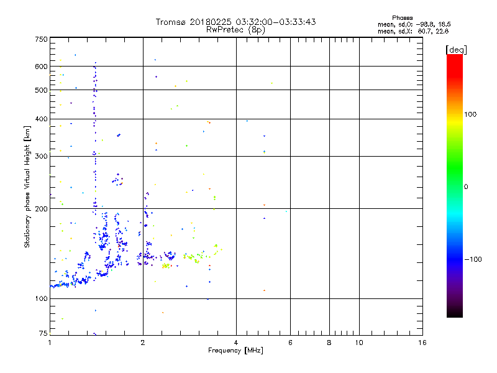Click the yellow region of the phase colorbar
The image size is (497, 373).
[455, 122]
